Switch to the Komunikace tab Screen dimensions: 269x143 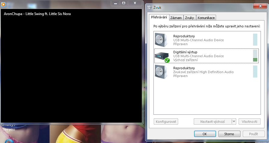(x=206, y=18)
